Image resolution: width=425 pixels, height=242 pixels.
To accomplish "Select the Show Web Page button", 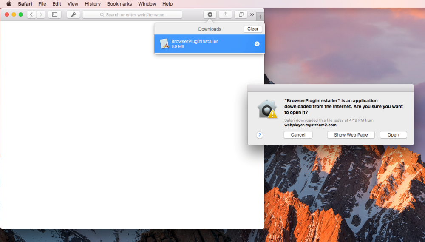I will point(351,135).
